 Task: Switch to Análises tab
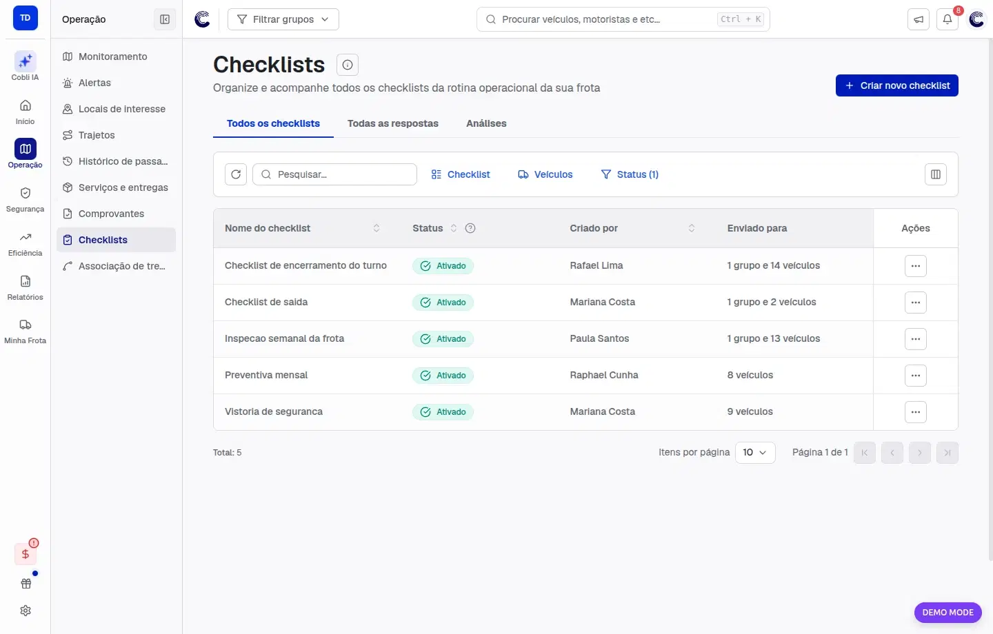[x=486, y=123]
